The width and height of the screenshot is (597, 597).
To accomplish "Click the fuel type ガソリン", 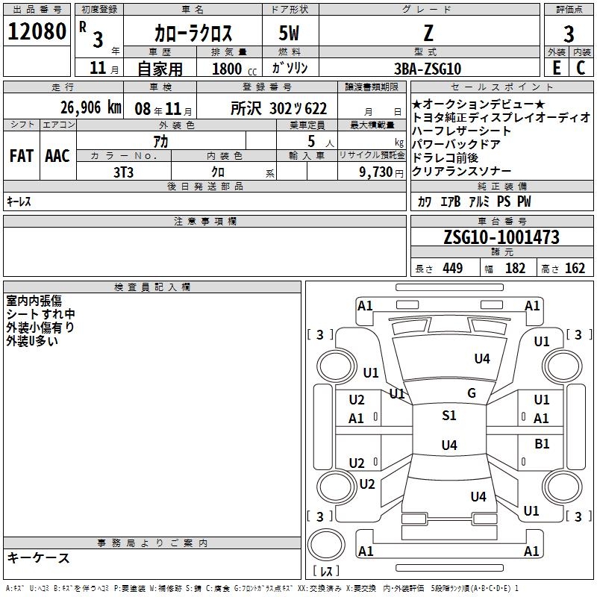I will 290,68.
